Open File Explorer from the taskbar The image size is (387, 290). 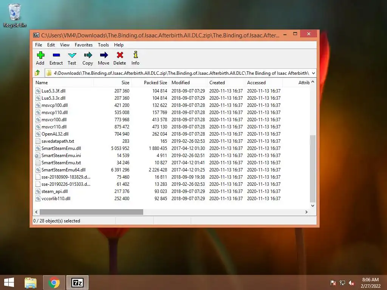point(31,282)
